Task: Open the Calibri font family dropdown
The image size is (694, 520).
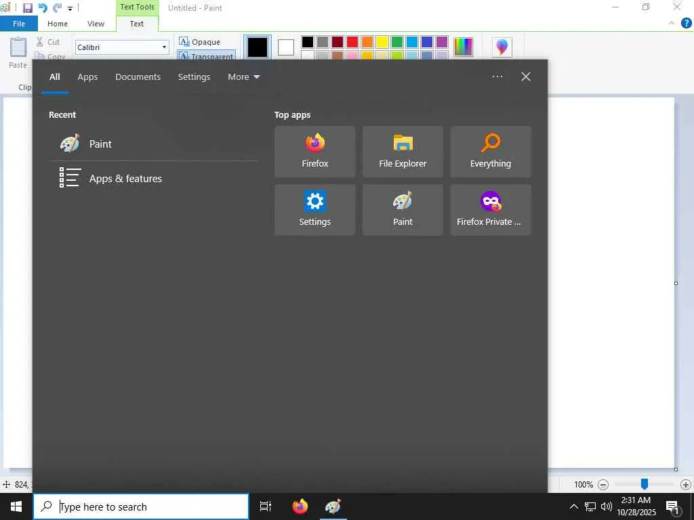Action: (x=164, y=47)
